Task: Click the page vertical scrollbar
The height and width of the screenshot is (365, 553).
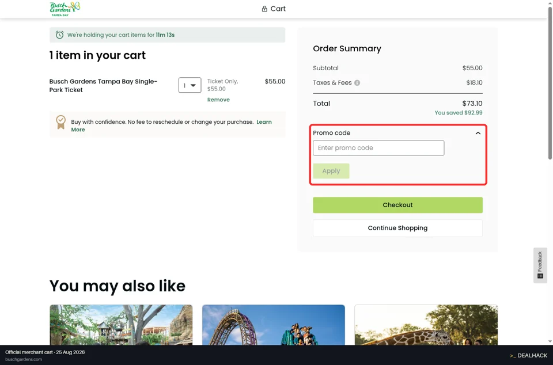Action: coord(550,83)
